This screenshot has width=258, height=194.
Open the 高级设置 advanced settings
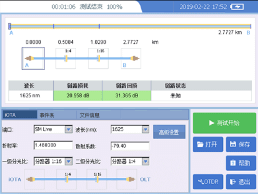pos(169,132)
